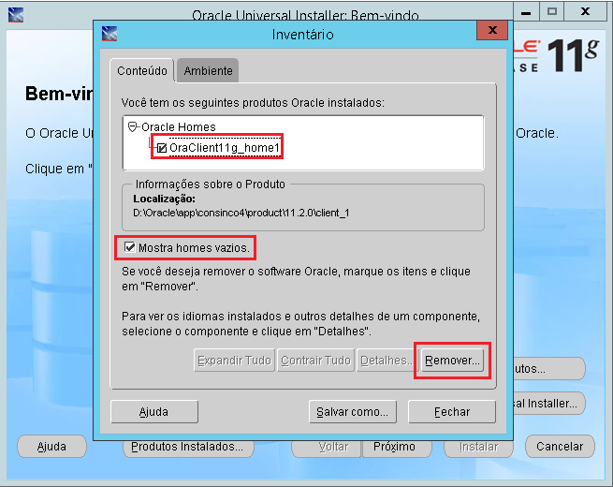Click the Contrair Tudo button
The height and width of the screenshot is (487, 613).
pyautogui.click(x=315, y=361)
